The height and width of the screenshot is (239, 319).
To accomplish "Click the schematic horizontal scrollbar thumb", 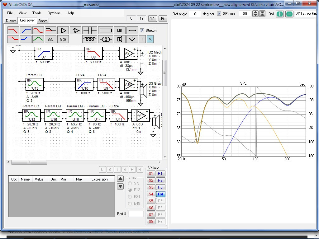I will [29, 162].
